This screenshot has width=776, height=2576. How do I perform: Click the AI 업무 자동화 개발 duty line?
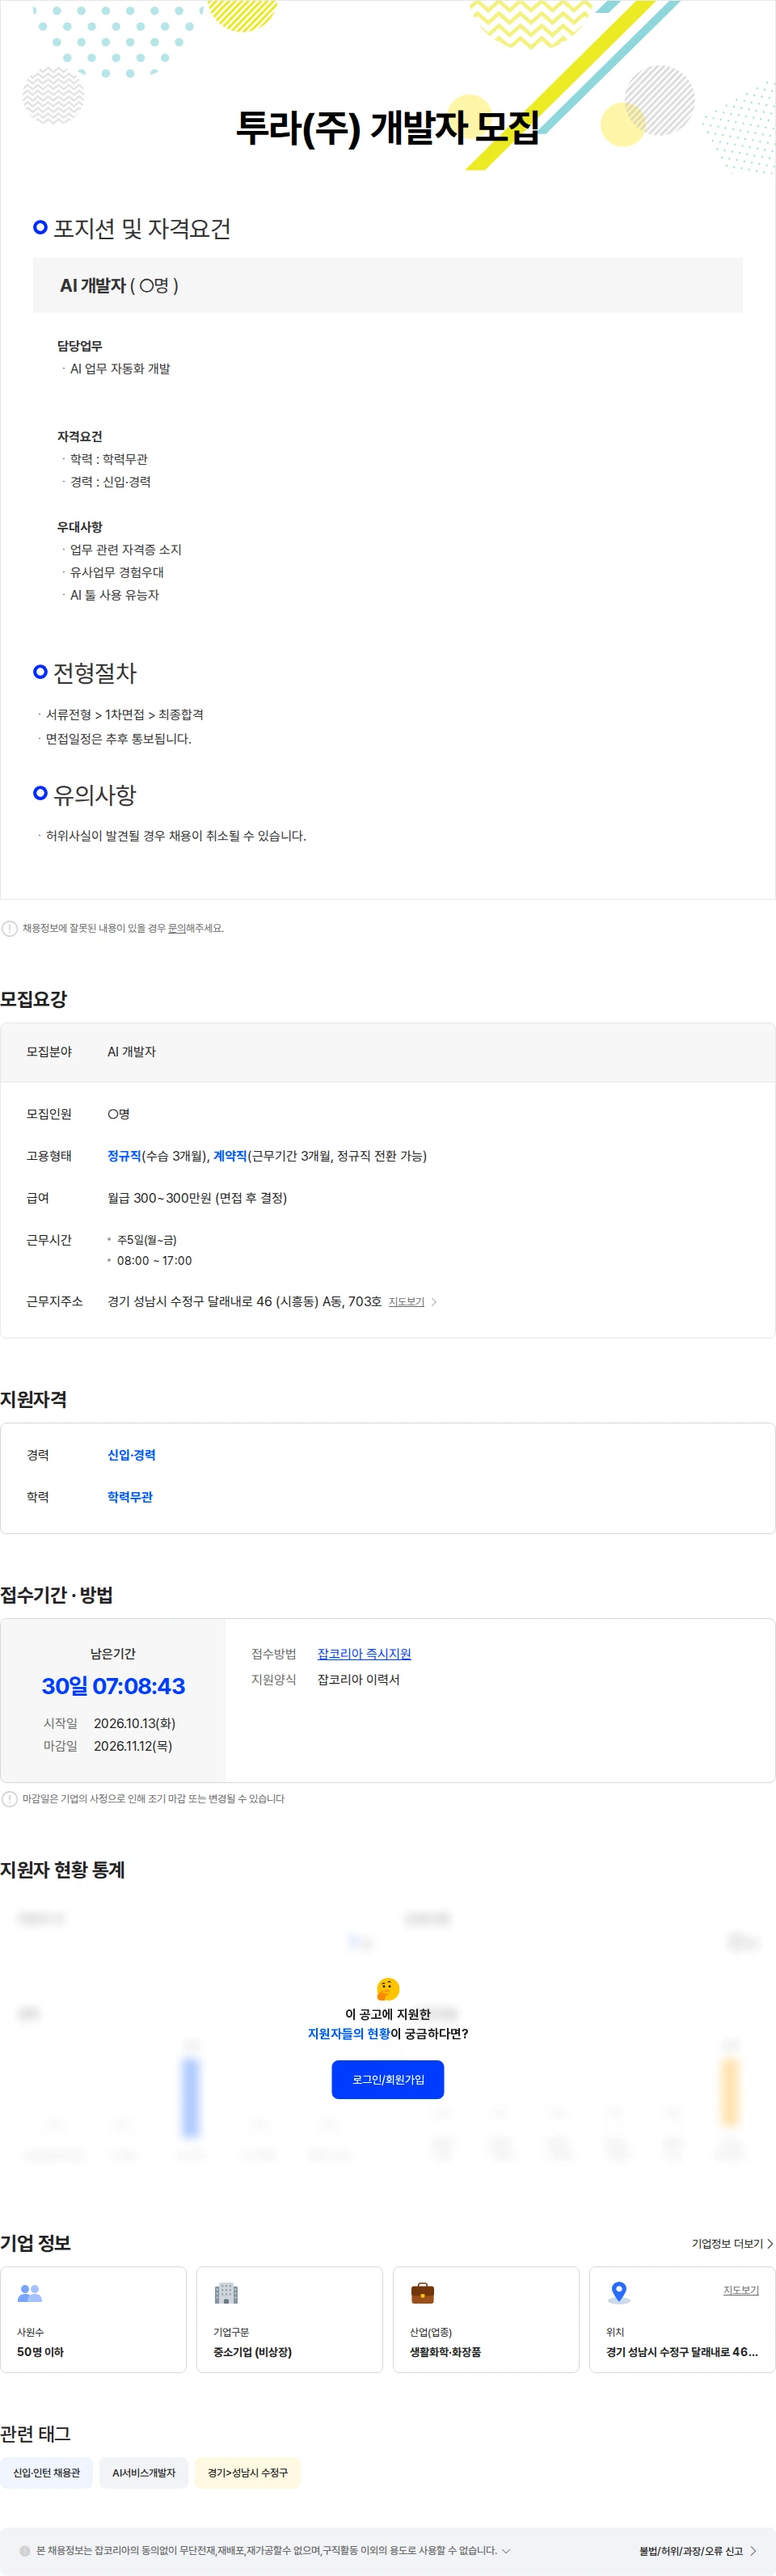pyautogui.click(x=120, y=369)
